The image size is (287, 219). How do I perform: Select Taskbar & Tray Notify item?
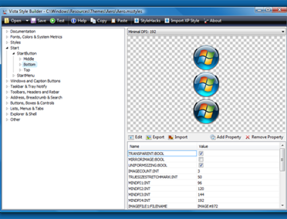coord(29,86)
